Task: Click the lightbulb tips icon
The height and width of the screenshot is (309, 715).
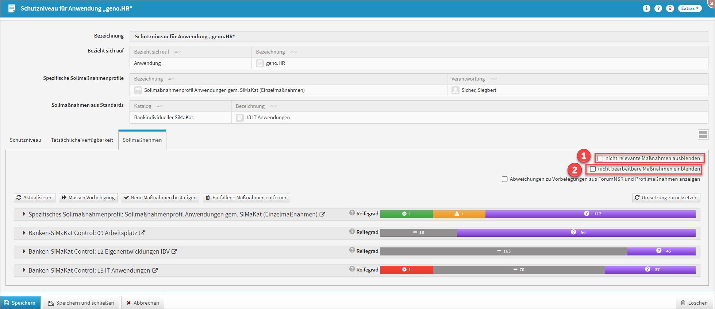Action: 670,8
